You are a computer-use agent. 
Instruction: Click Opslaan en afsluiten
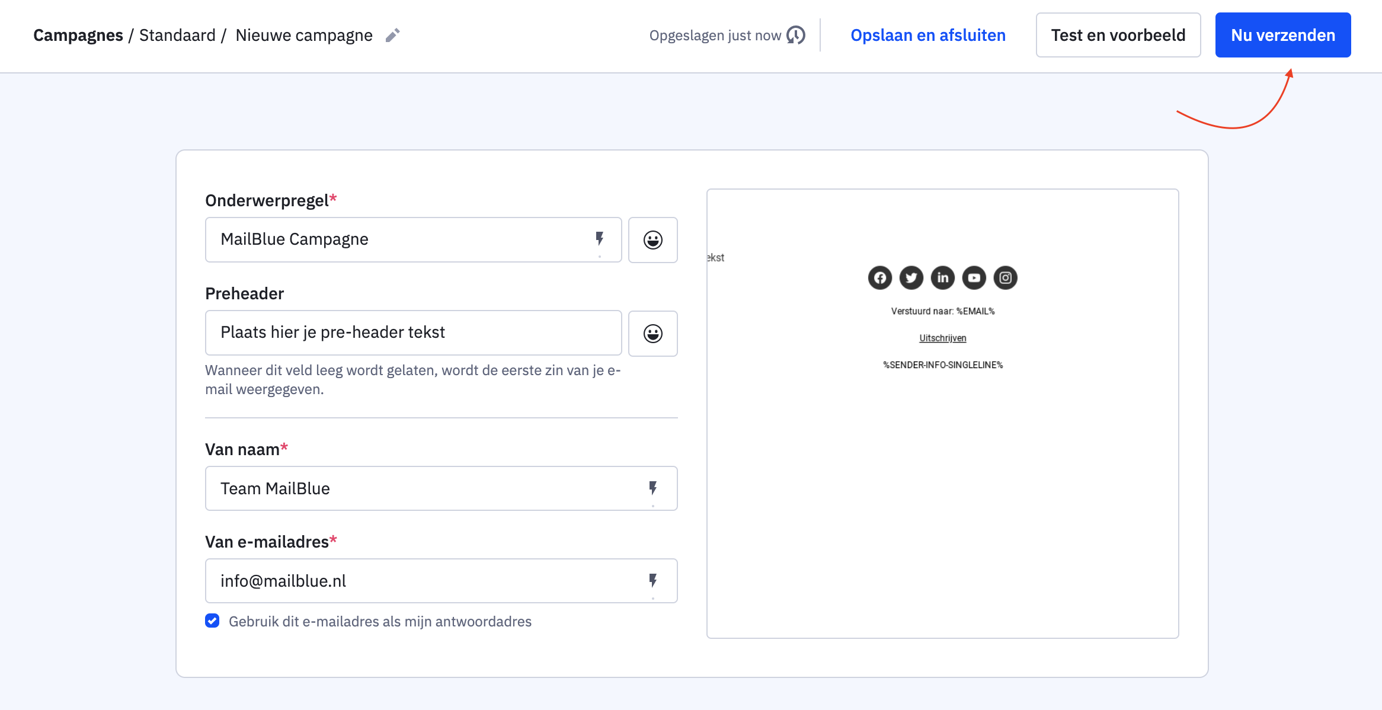928,36
